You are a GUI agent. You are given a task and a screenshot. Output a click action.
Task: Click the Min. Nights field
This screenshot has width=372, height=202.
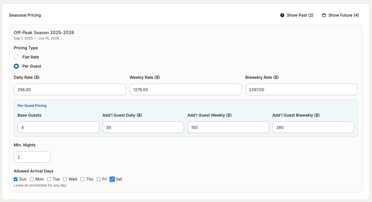[x=32, y=157]
